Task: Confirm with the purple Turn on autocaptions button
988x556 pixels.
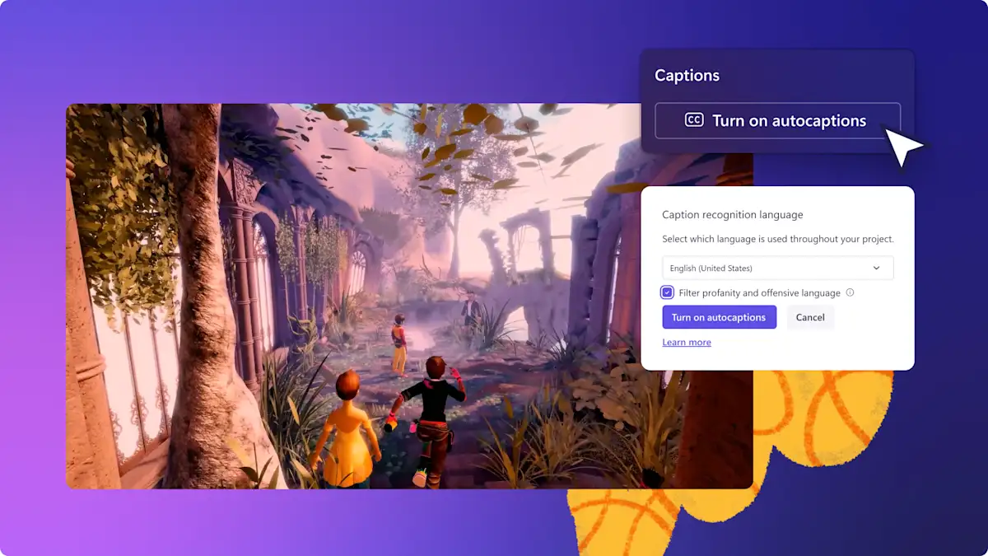Action: pyautogui.click(x=720, y=317)
